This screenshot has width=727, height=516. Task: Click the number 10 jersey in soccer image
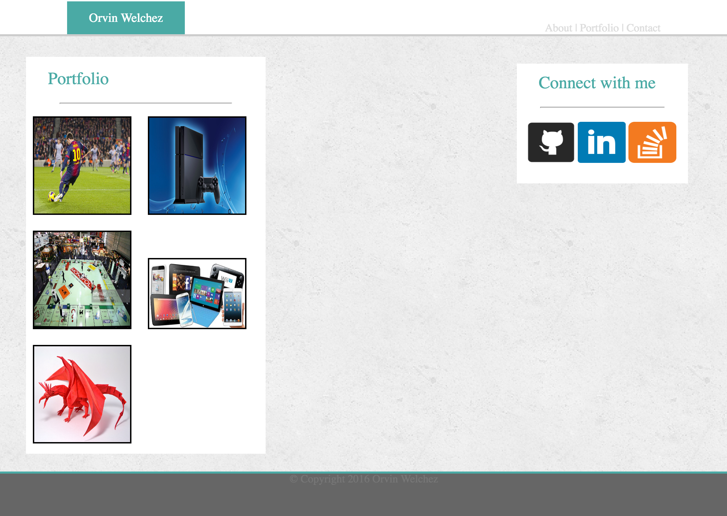coord(76,154)
